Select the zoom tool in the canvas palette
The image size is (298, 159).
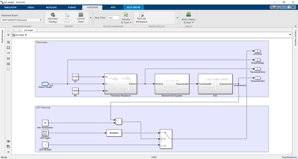pos(8,42)
